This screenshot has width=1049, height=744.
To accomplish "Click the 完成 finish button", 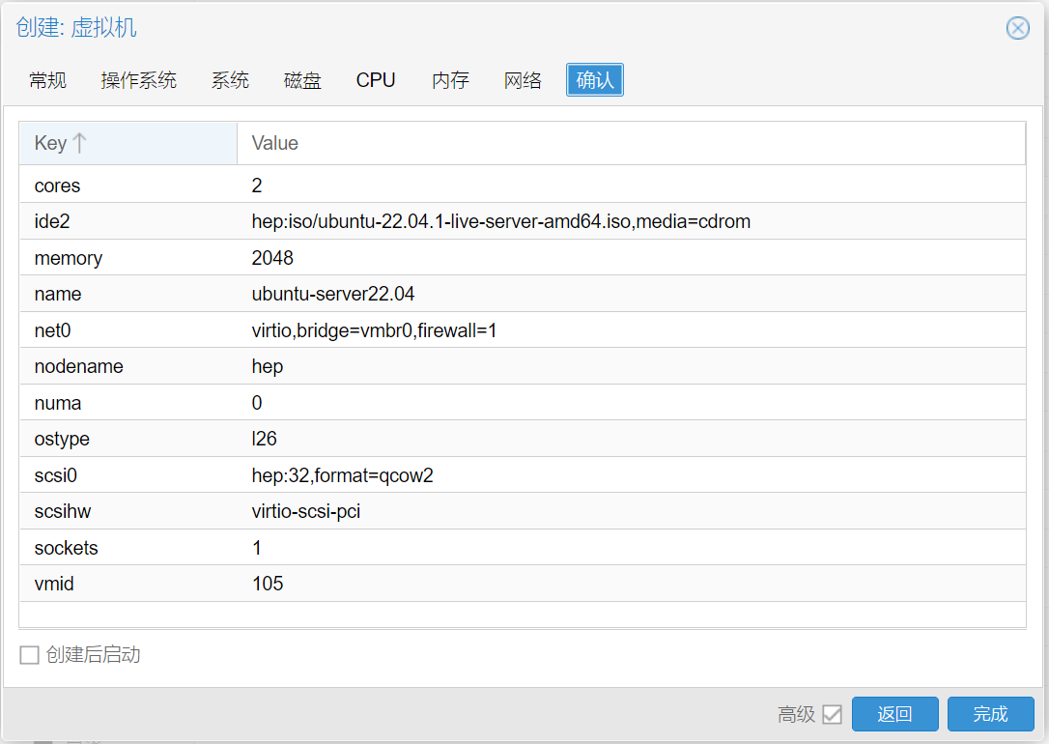I will (x=990, y=714).
